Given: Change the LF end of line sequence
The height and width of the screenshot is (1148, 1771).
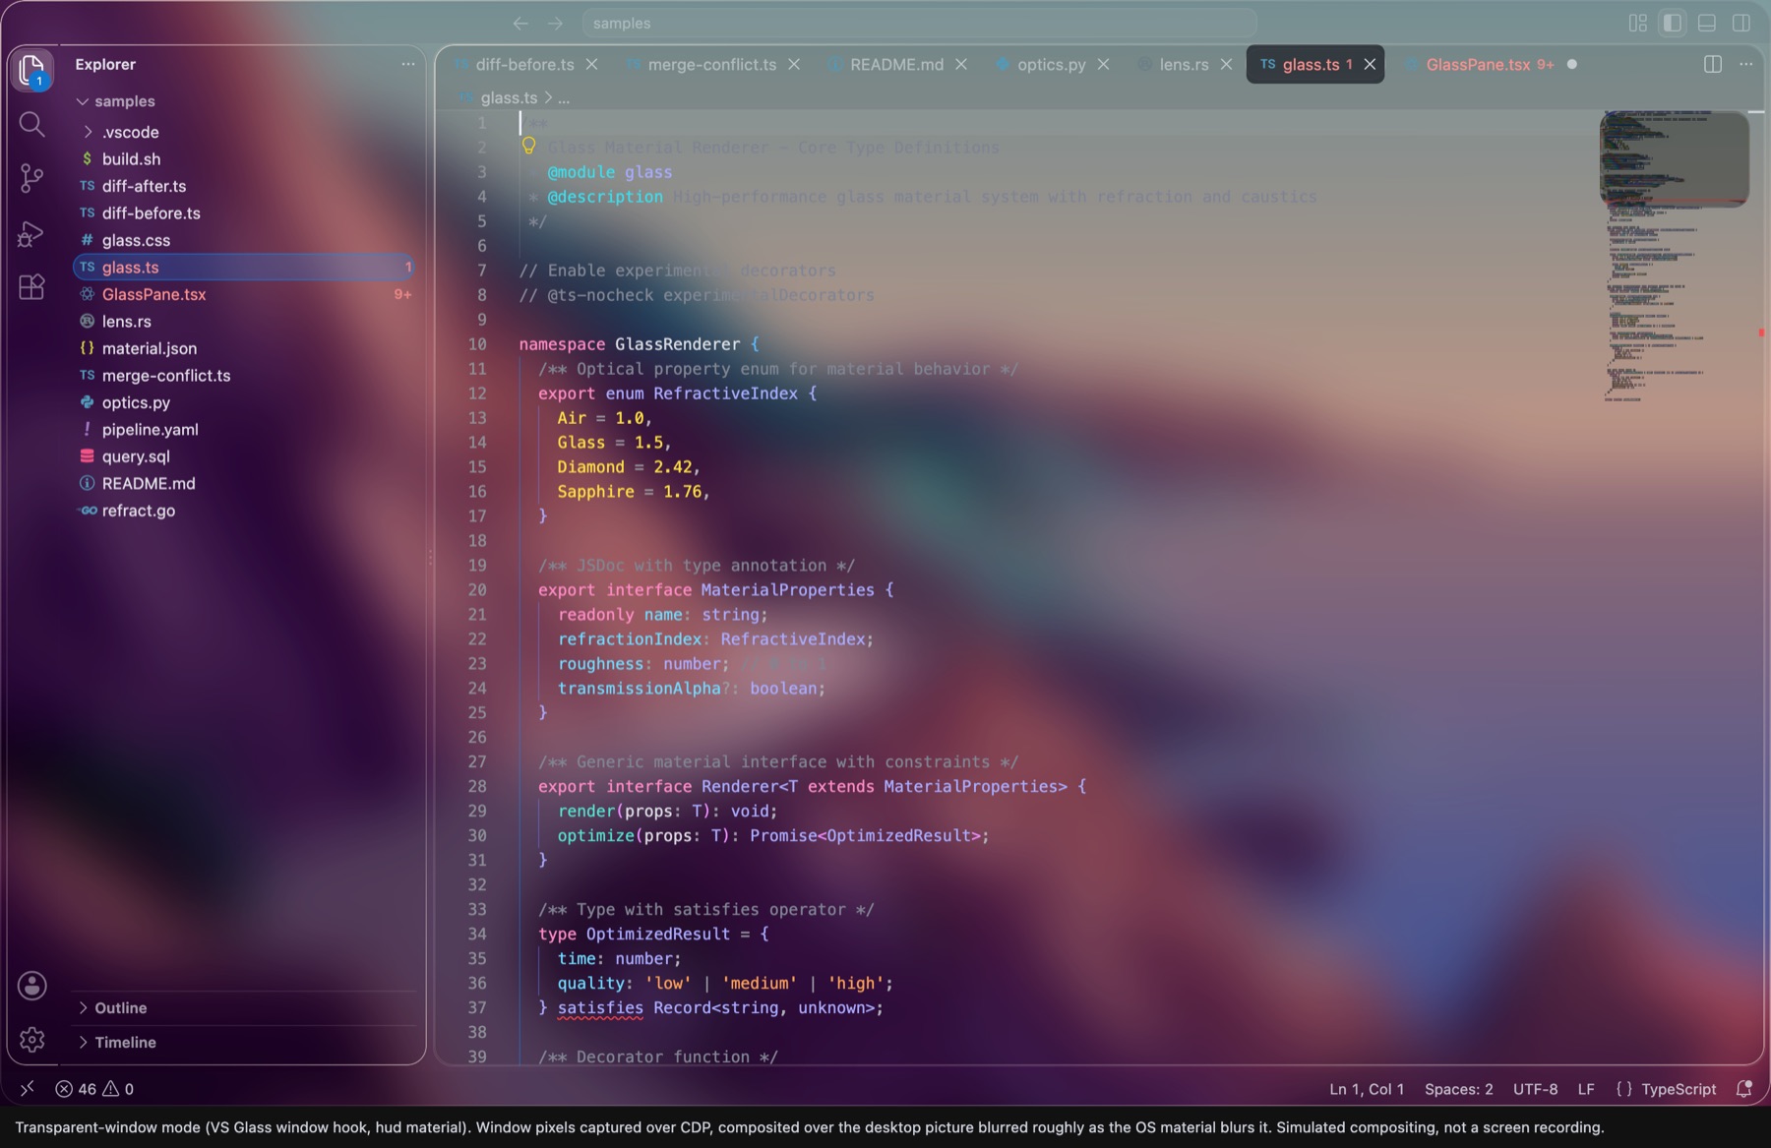Looking at the screenshot, I should (1586, 1089).
